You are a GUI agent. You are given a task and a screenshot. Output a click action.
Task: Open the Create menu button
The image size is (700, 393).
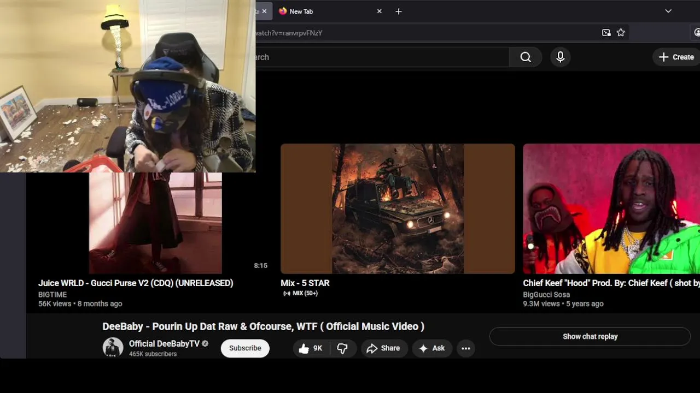tap(676, 57)
